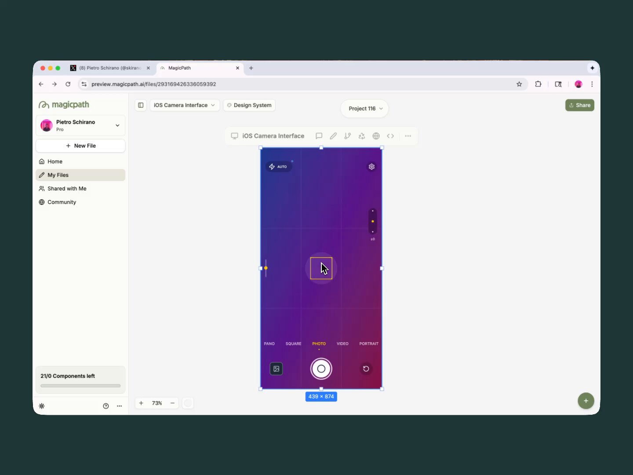
Task: Expand the iOS Camera Interface file dropdown
Action: [x=185, y=105]
